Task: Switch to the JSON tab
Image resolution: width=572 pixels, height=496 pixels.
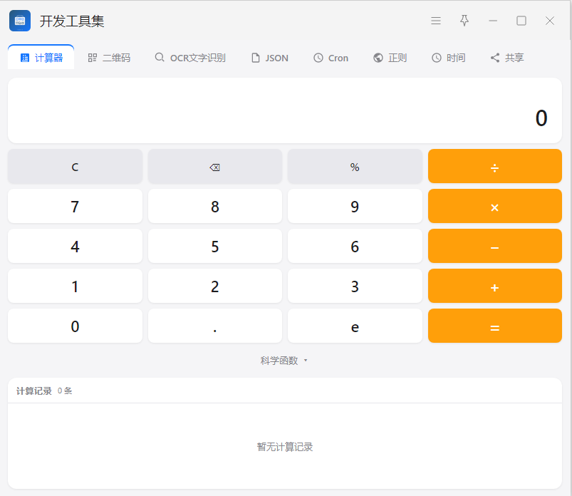Action: click(x=270, y=58)
